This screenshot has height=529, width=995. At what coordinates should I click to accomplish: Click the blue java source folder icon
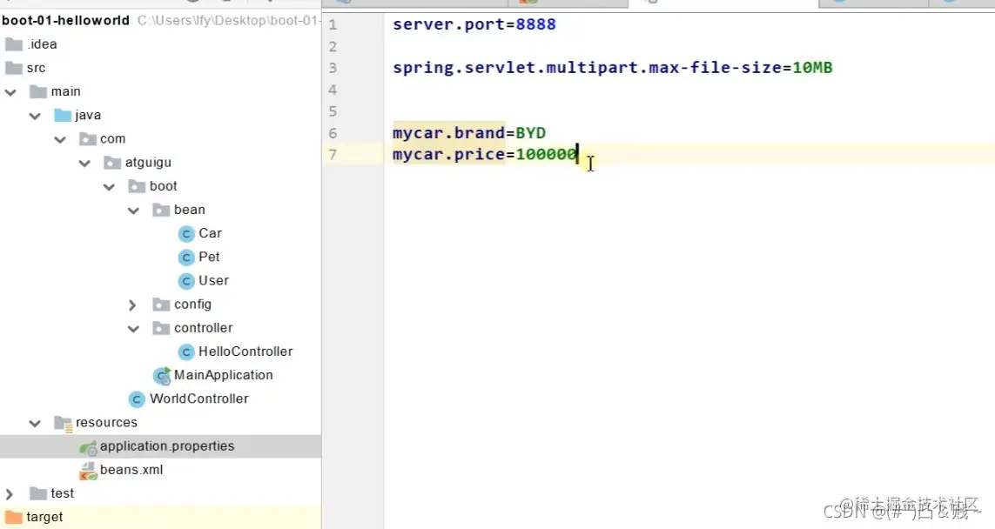(x=63, y=115)
